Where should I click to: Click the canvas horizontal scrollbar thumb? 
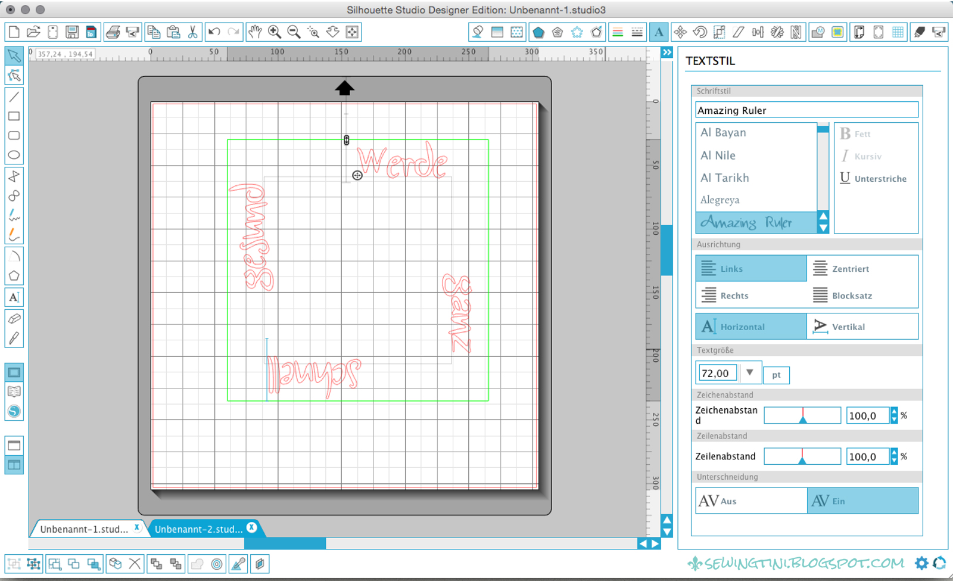pos(285,543)
